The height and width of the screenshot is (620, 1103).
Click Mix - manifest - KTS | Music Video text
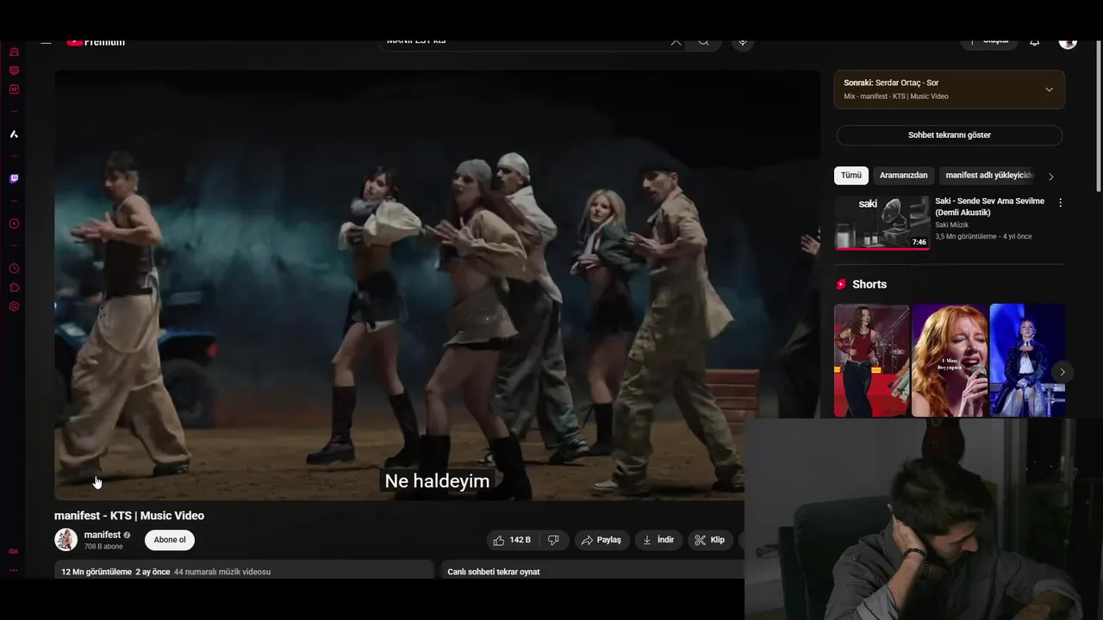pyautogui.click(x=896, y=96)
